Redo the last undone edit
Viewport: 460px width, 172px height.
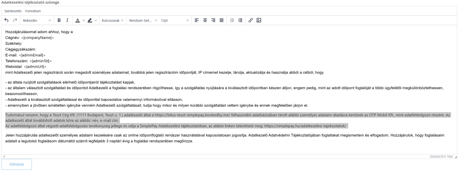pos(15,21)
